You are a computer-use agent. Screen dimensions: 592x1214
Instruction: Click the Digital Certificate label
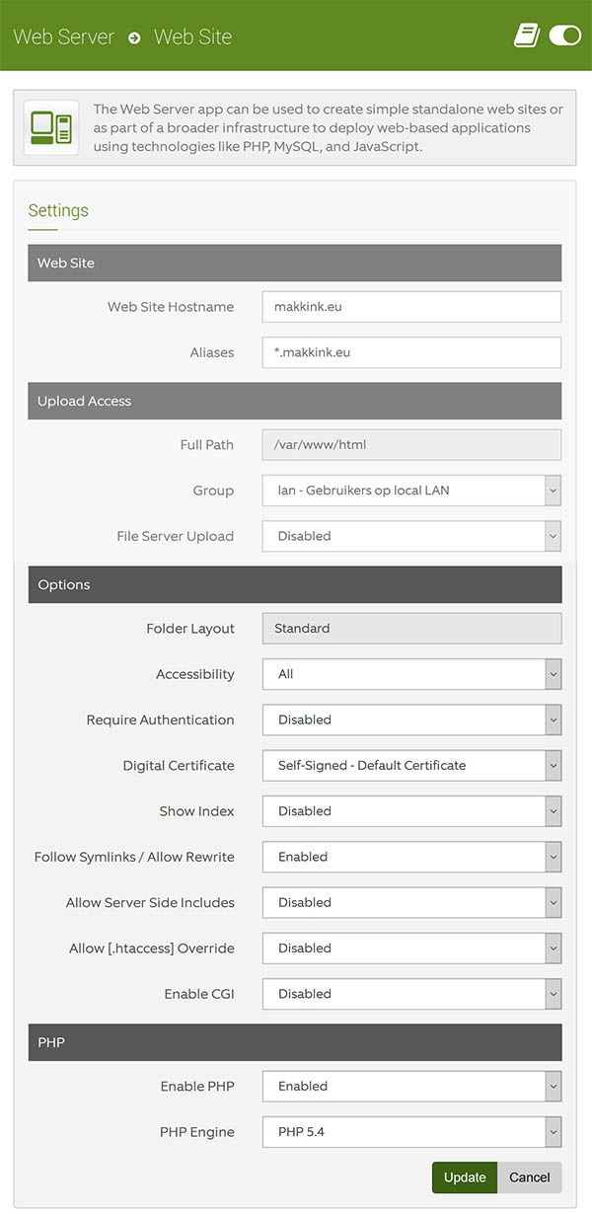(x=179, y=766)
